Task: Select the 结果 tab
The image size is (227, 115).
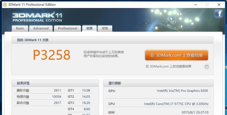Action: coord(89,28)
